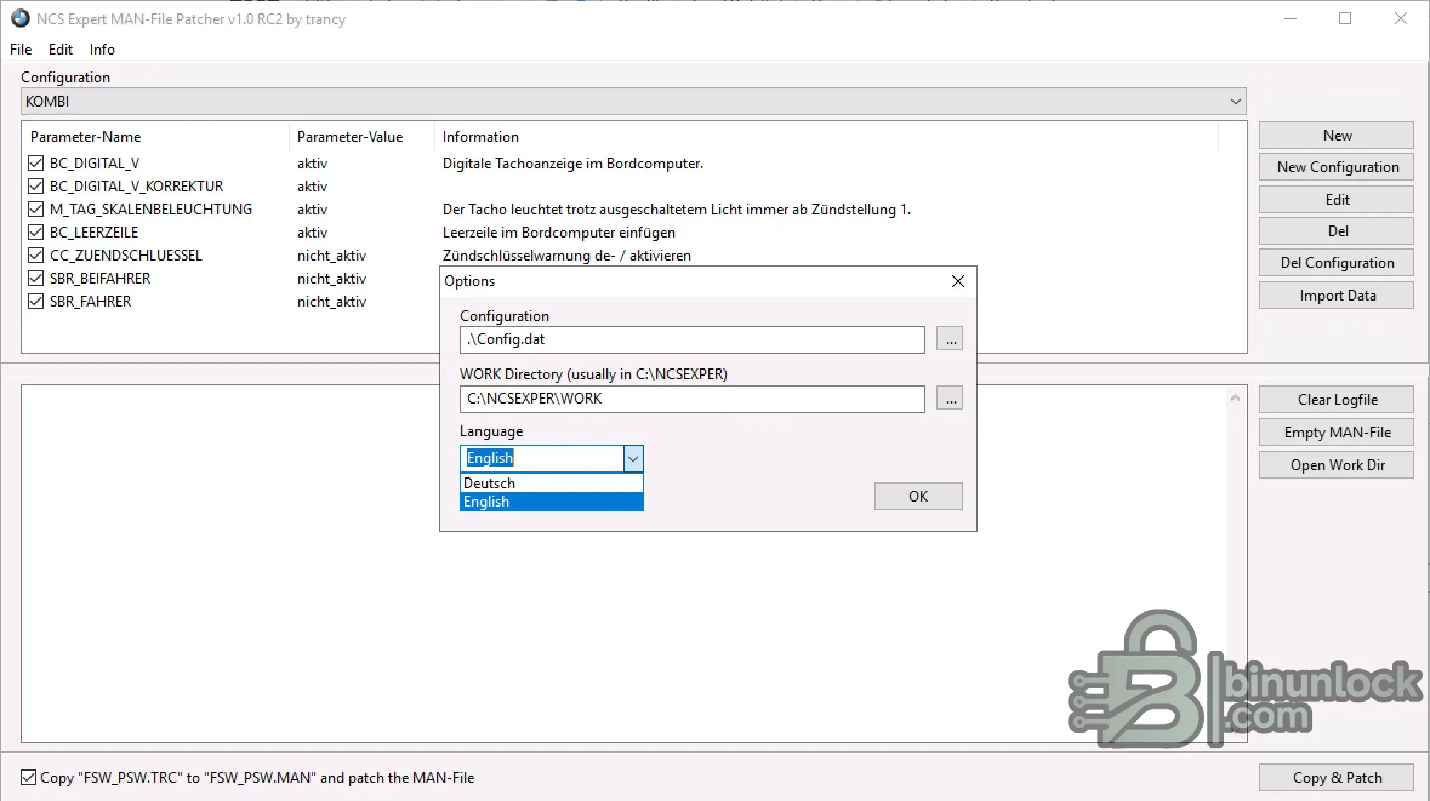Open the KOMBI configuration dropdown
Screen dimensions: 1430x801
(x=633, y=101)
